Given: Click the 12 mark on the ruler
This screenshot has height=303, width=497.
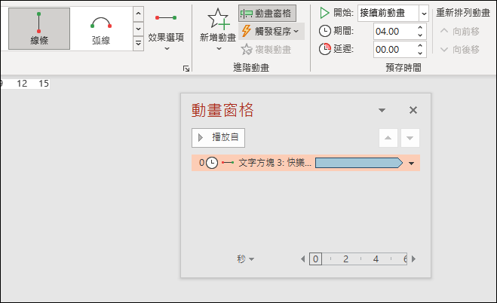Looking at the screenshot, I should pyautogui.click(x=22, y=84).
